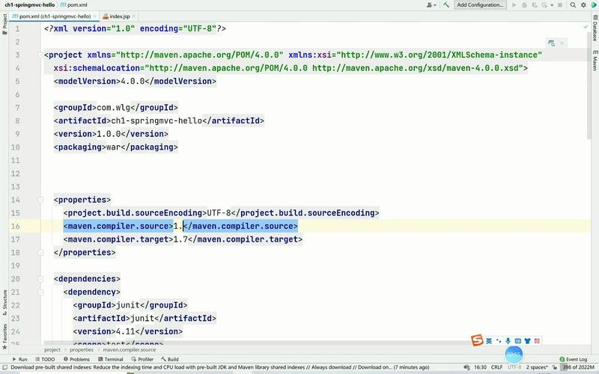Select the pom.xml (ch1-springmvc-hello) editor tab
Viewport: 599px width, 374px height.
pos(55,16)
